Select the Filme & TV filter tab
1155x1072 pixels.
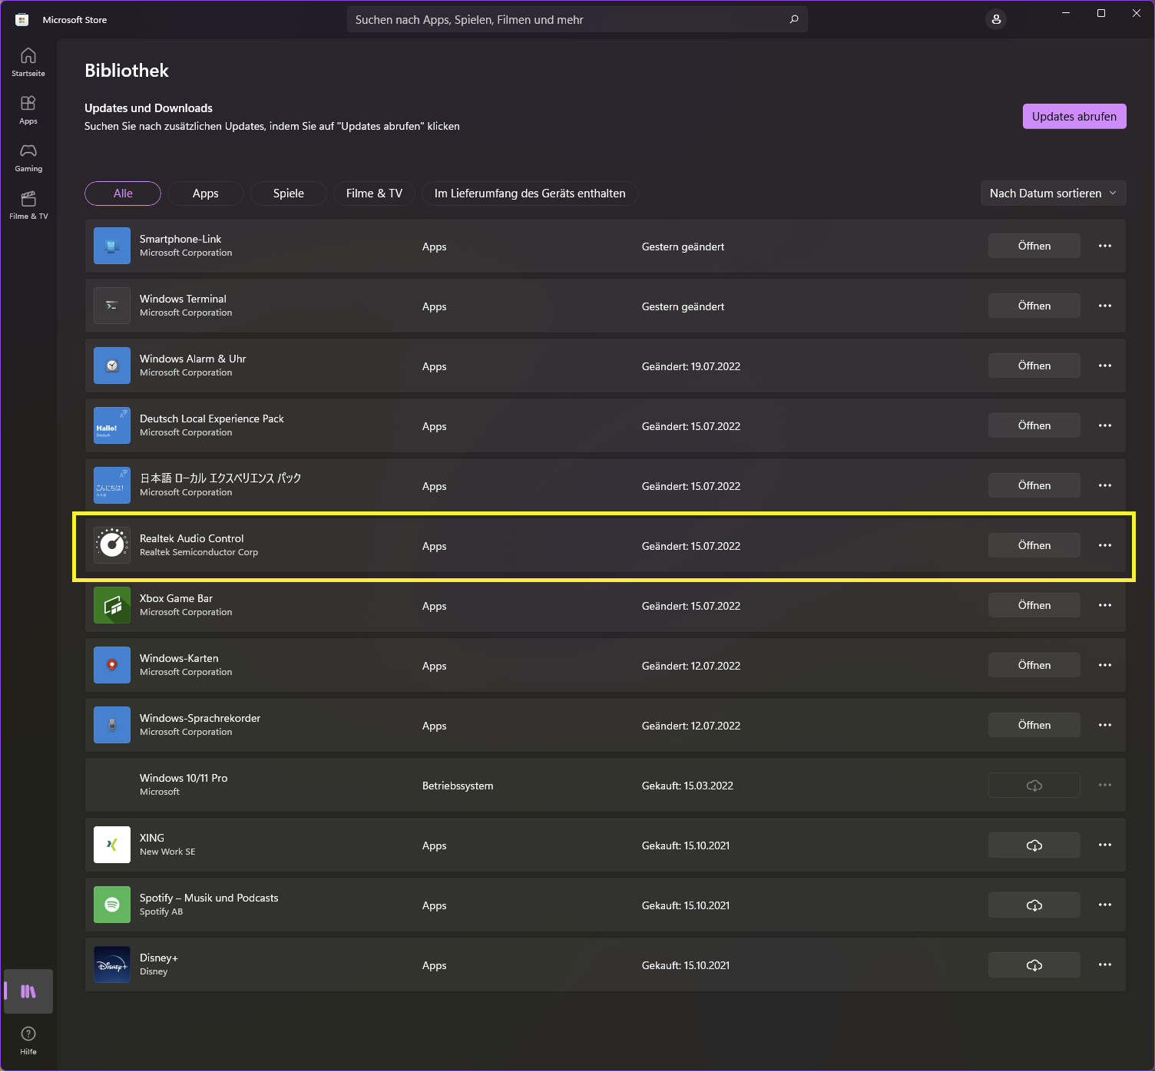coord(374,194)
